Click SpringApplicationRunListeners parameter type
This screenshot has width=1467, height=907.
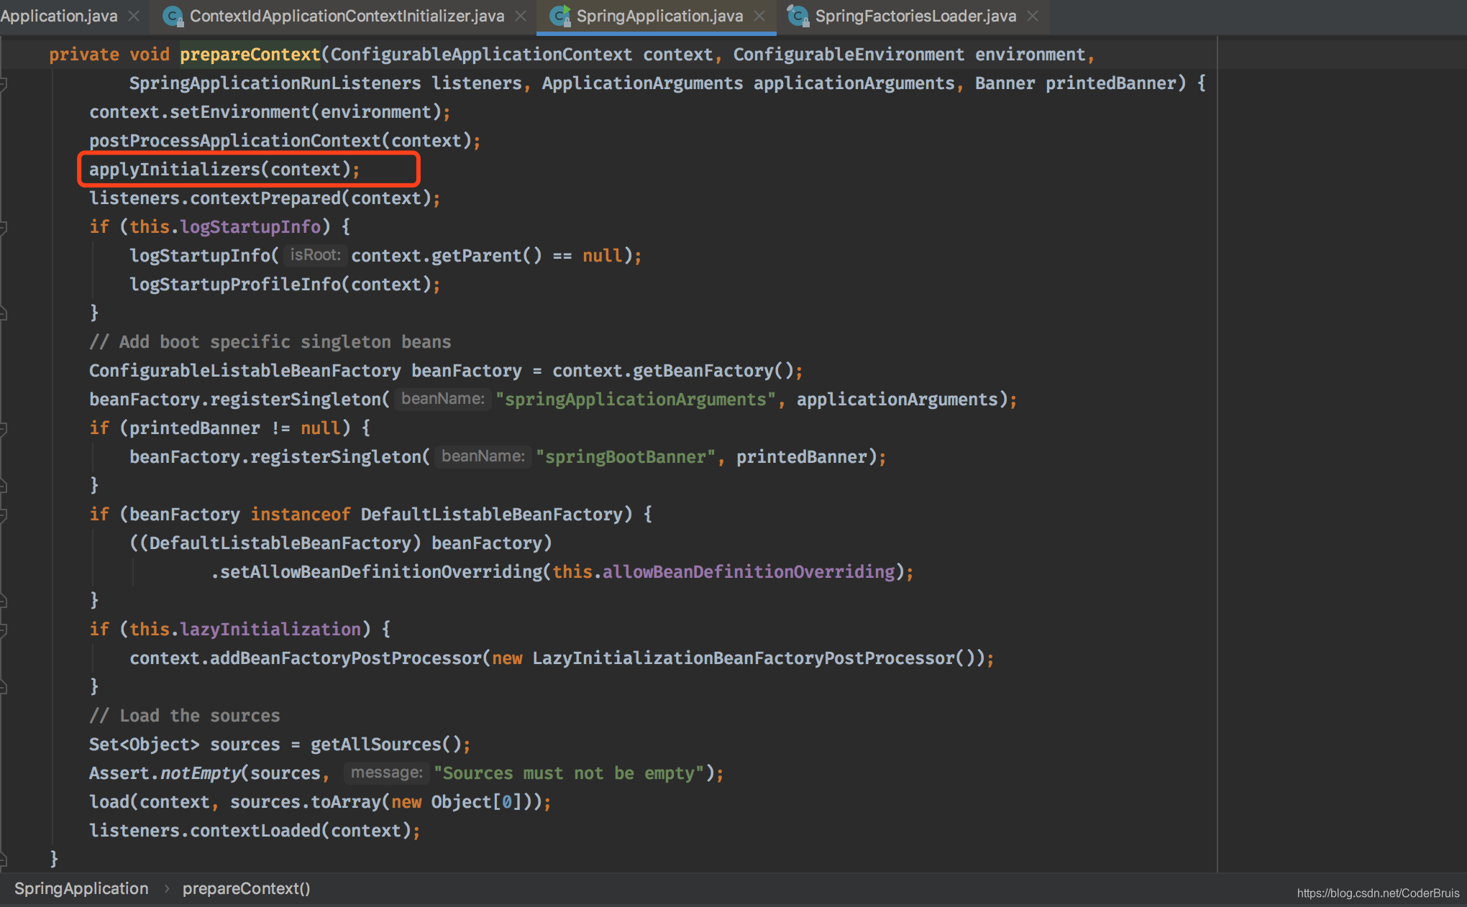point(275,83)
